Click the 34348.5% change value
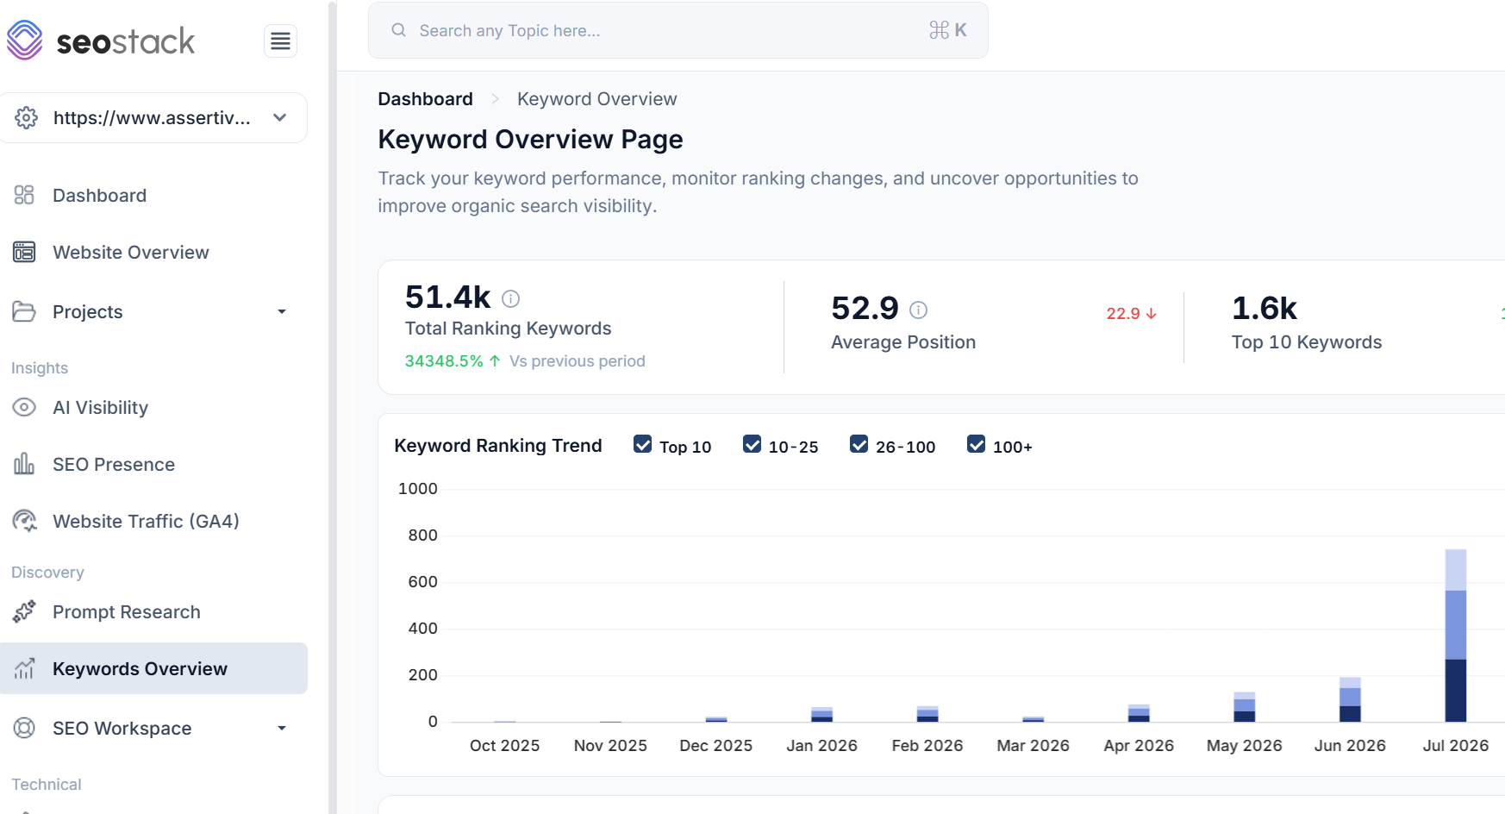 click(444, 361)
